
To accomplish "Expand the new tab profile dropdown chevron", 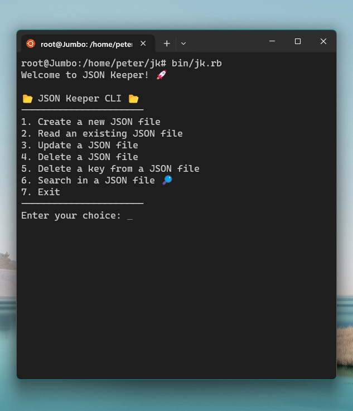I will (183, 43).
